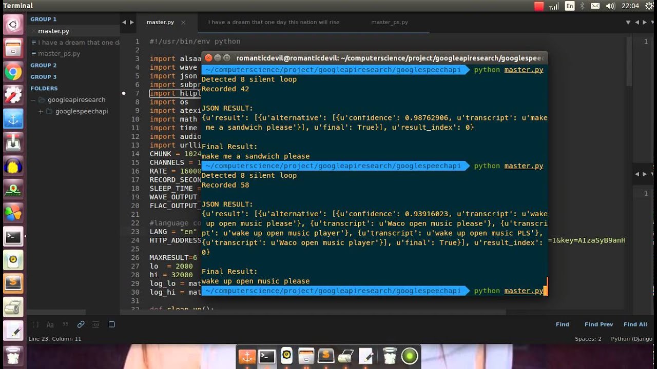
Task: Open the Files manager in the left launcher
Action: (x=13, y=49)
